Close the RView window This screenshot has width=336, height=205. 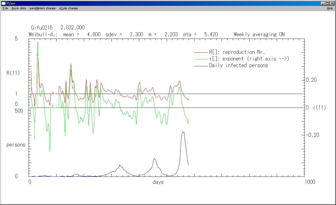[332, 3]
